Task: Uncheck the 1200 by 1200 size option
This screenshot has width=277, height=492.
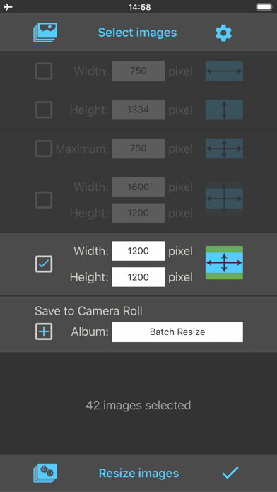Action: (44, 264)
